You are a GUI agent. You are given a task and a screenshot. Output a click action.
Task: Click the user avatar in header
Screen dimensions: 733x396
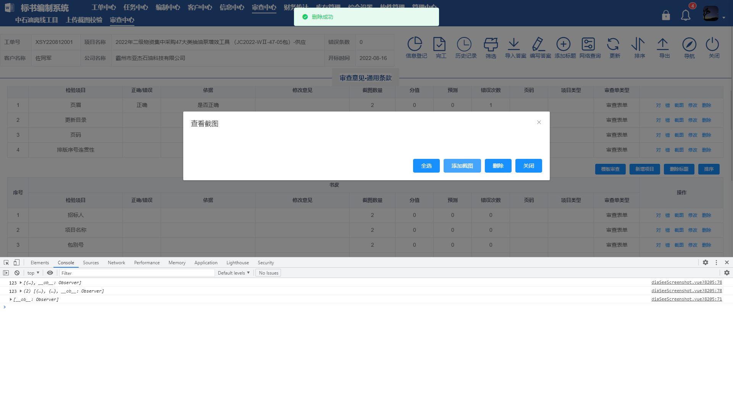pos(711,14)
